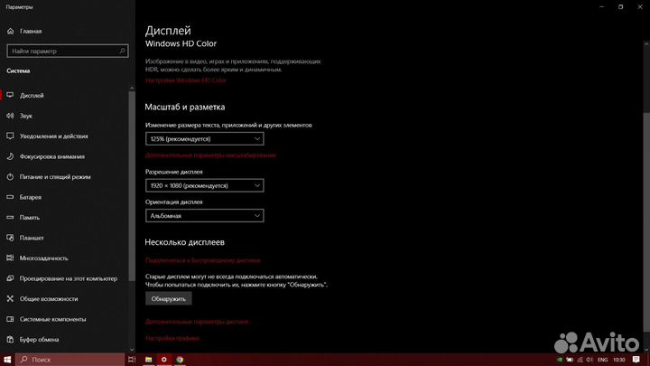Viewport: 650px width, 366px height.
Task: Open the Многозадачность icon
Action: [x=10, y=258]
